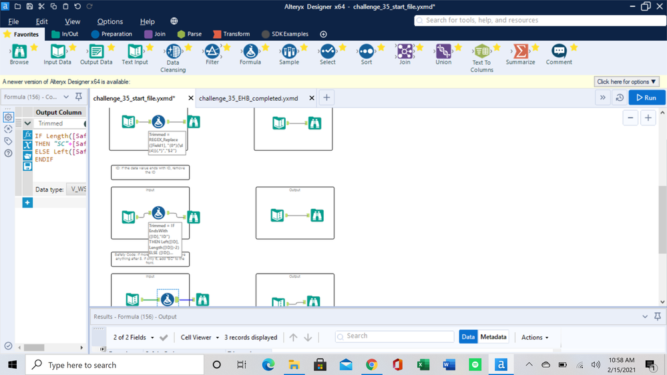Viewport: 667px width, 375px height.
Task: Select the Text To Columns tool
Action: [481, 52]
